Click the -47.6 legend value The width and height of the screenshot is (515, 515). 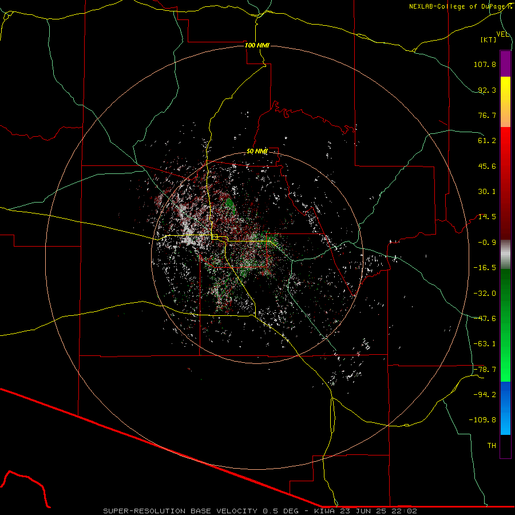485,319
